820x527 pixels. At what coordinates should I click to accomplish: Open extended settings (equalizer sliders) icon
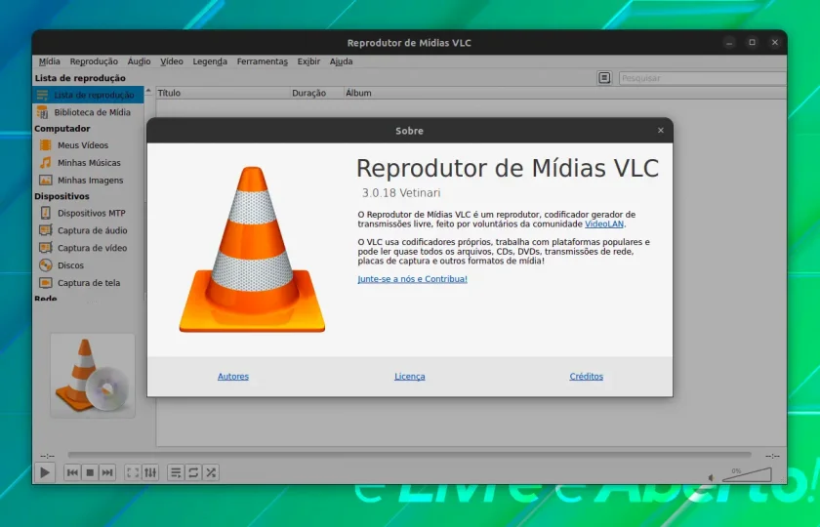pyautogui.click(x=150, y=472)
